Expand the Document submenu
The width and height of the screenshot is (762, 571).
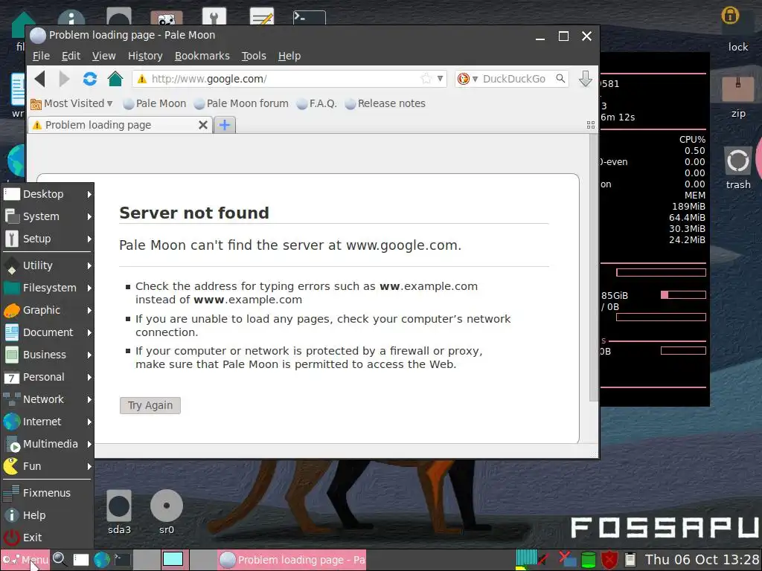pos(47,332)
